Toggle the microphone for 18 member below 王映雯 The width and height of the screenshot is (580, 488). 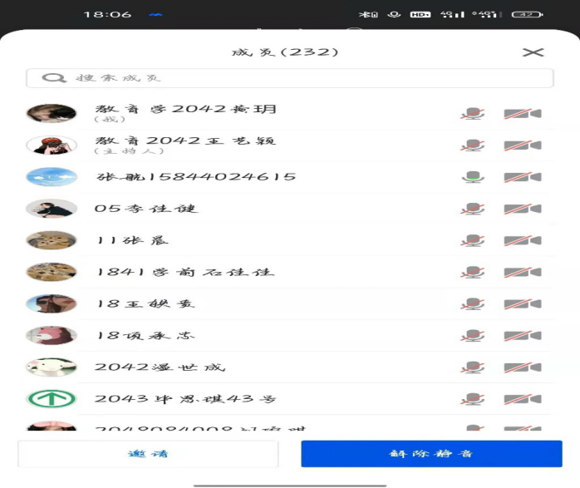(473, 336)
